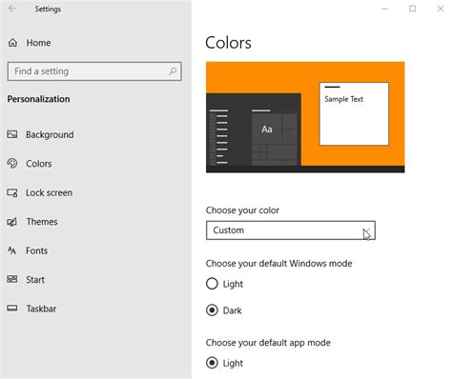Image resolution: width=452 pixels, height=379 pixels.
Task: Click the Lock screen icon
Action: click(x=12, y=192)
